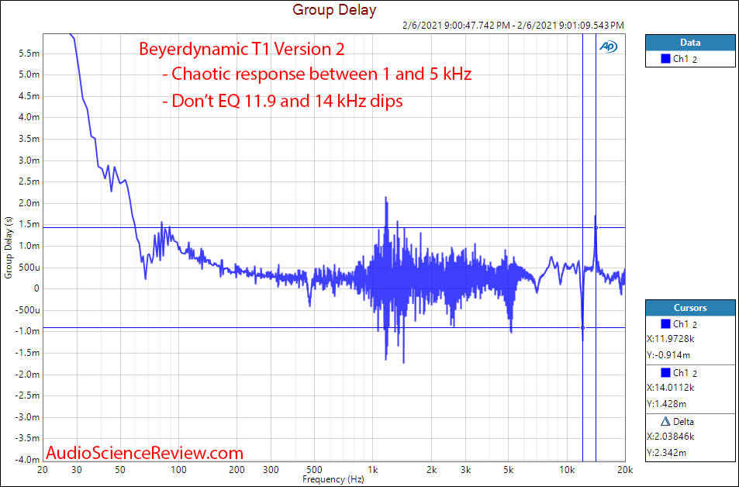This screenshot has height=487, width=739.
Task: Click the -4.0m tick label on delay axis
Action: pos(28,460)
